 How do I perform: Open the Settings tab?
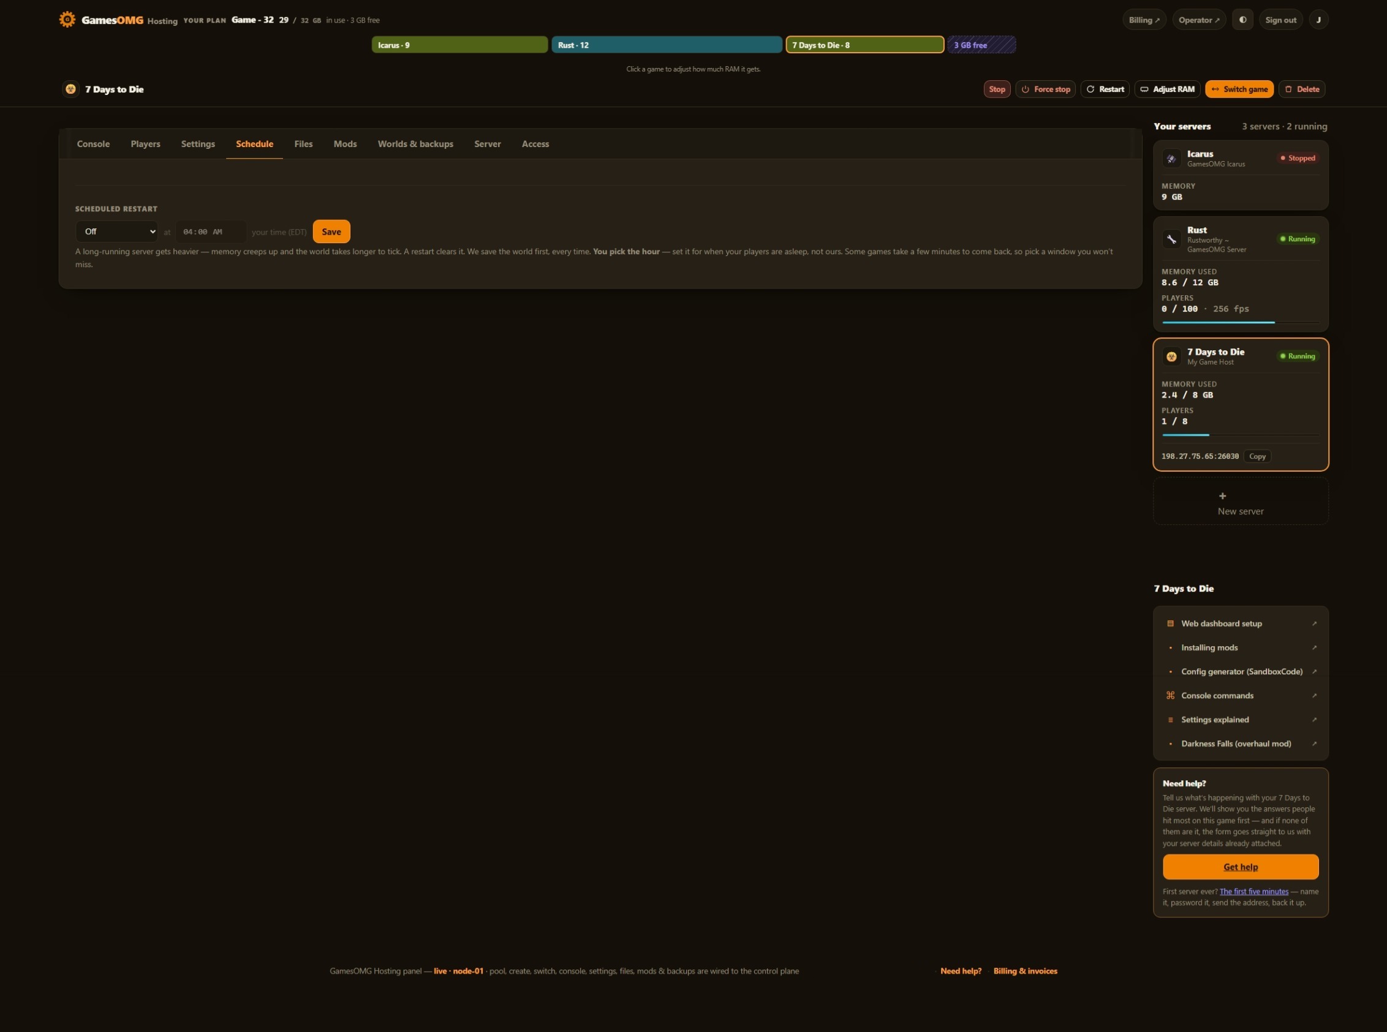(198, 144)
